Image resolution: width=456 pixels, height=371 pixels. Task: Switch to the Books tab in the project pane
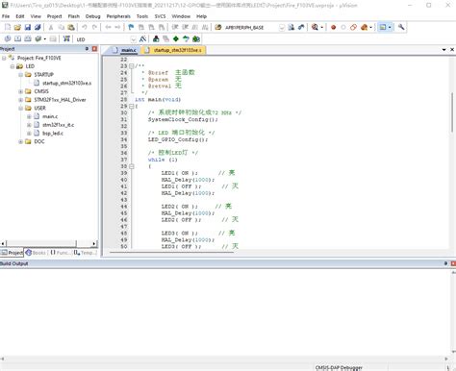tap(36, 253)
